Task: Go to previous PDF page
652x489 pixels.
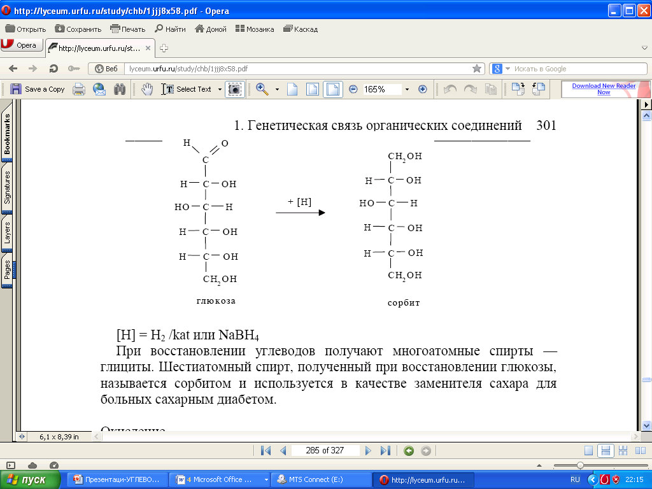Action: 283,450
